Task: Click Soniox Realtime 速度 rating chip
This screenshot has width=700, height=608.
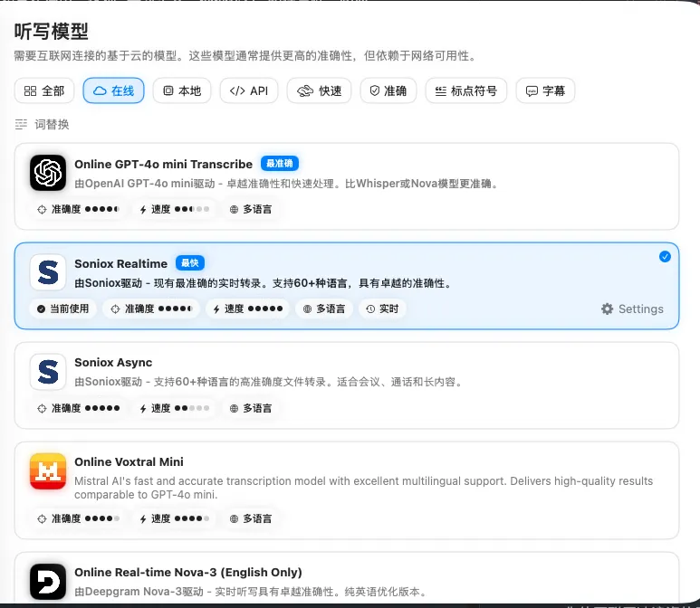Action: tap(247, 309)
